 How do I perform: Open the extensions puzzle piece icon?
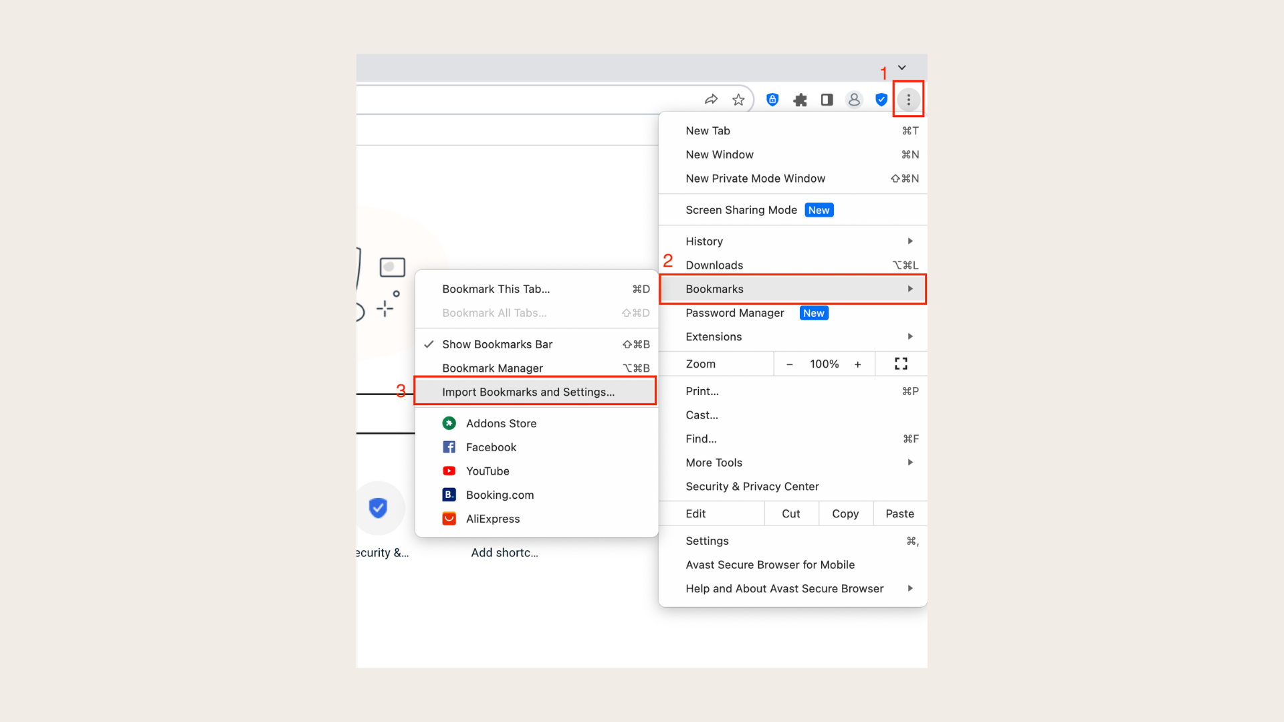[800, 100]
